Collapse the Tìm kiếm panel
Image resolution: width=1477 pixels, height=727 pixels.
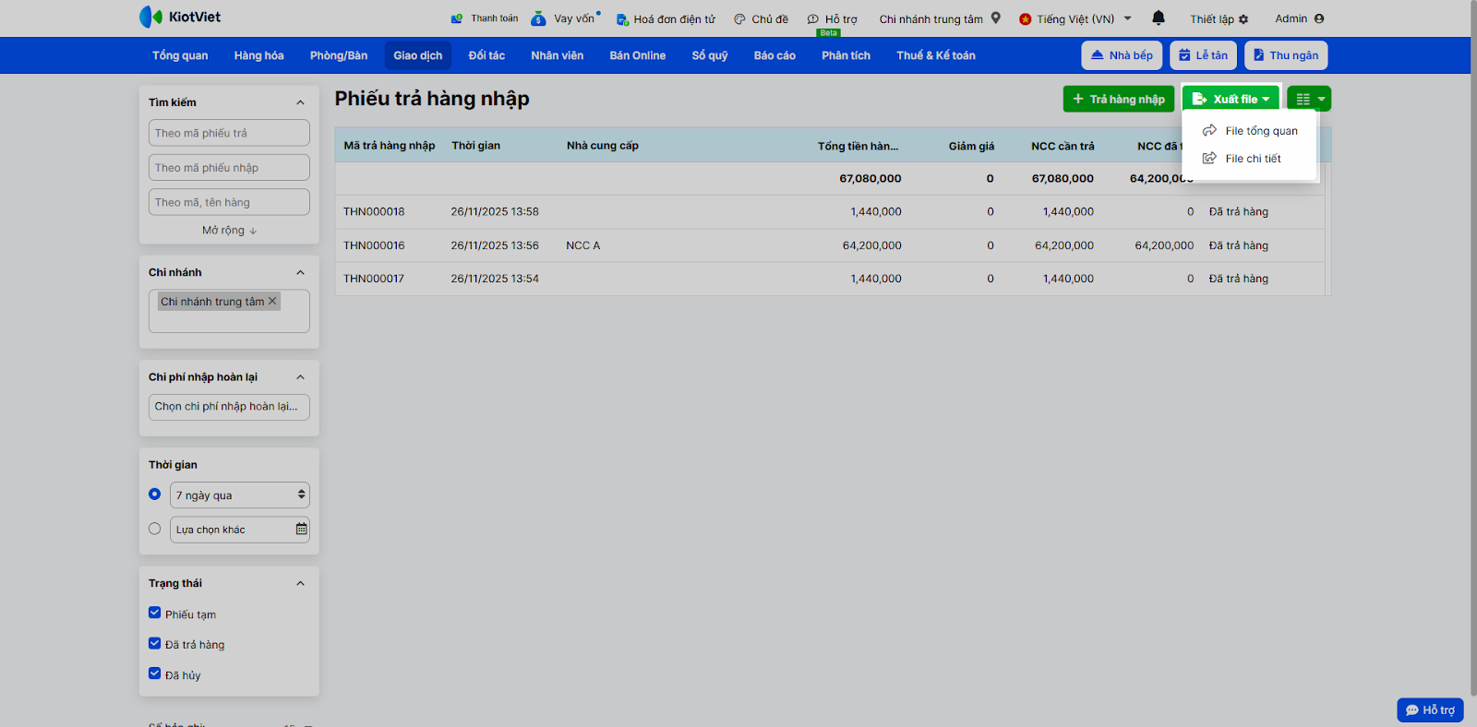(300, 102)
